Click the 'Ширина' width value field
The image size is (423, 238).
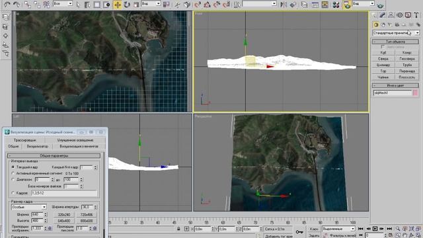pos(37,214)
